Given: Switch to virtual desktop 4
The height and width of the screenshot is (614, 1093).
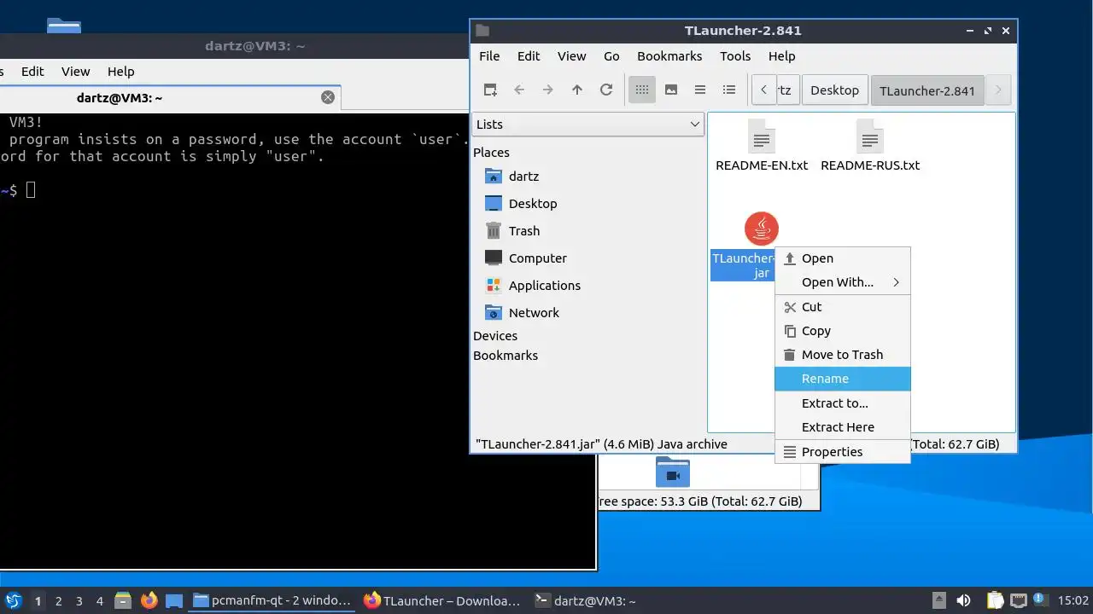Looking at the screenshot, I should click(x=99, y=601).
